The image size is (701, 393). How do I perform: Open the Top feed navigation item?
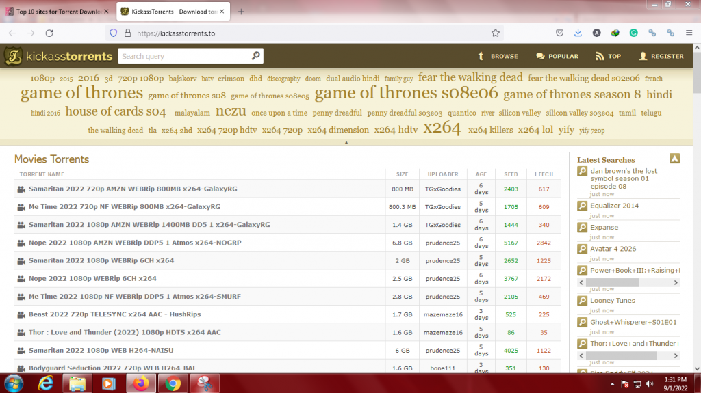[608, 56]
